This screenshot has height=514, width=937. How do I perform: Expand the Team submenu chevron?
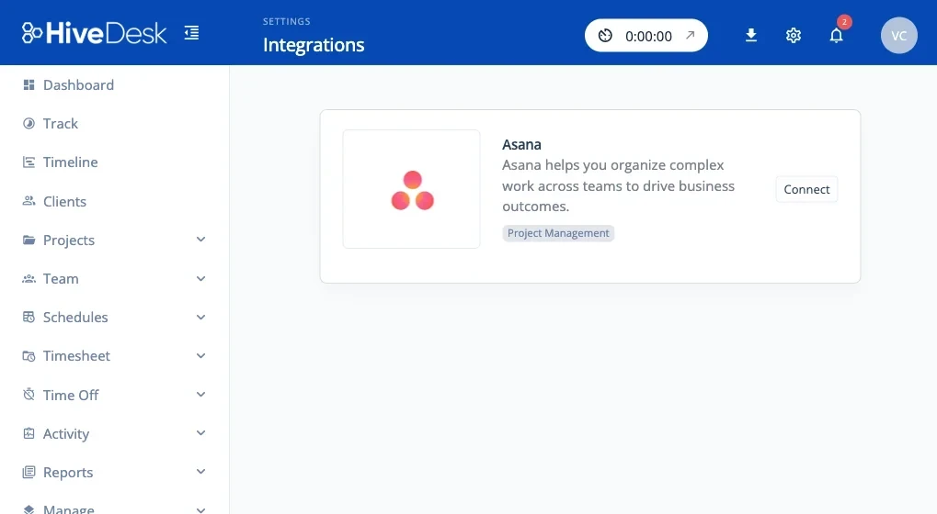click(x=200, y=278)
